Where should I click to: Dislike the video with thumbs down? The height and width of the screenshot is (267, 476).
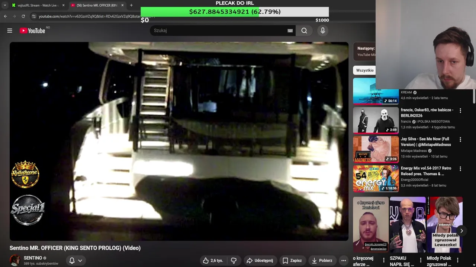(x=234, y=260)
